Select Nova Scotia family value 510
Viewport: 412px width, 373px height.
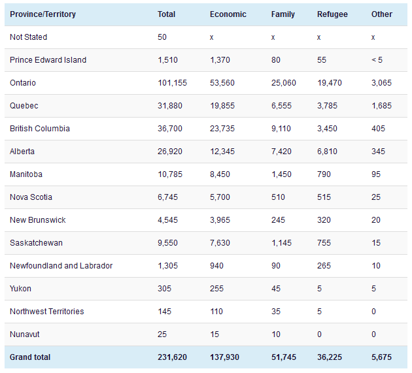[x=278, y=197]
